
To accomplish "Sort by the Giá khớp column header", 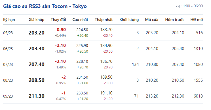I will click(37, 20).
